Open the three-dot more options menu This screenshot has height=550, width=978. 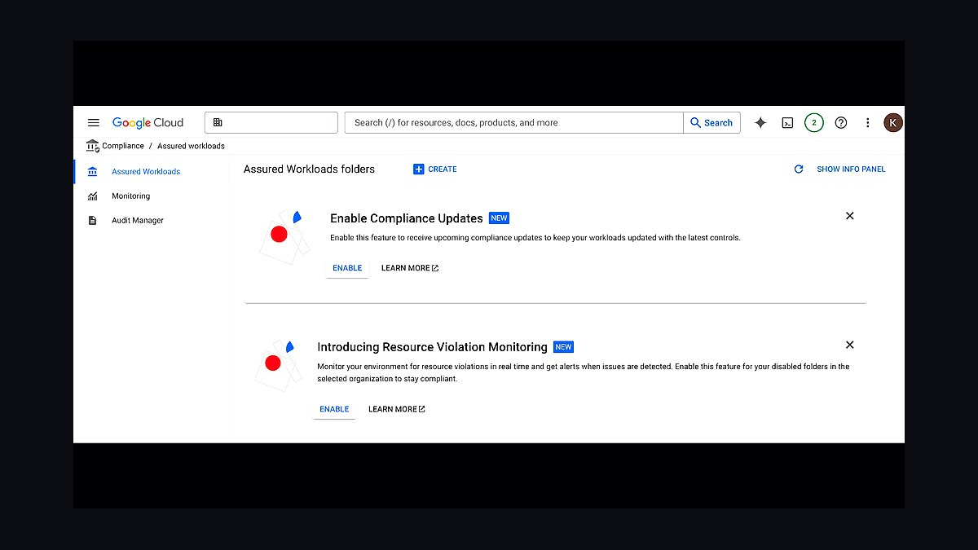coord(868,123)
